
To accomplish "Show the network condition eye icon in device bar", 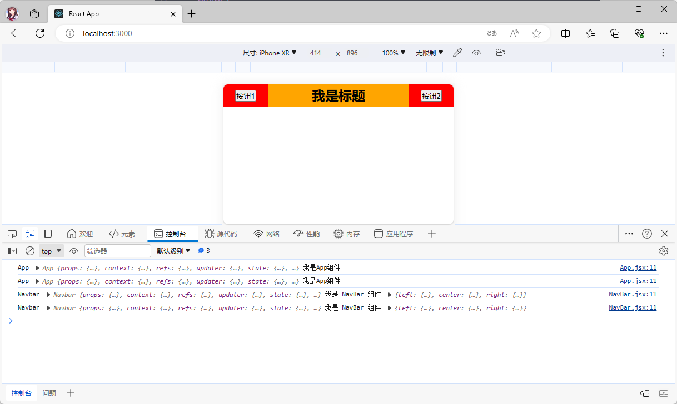I will click(476, 53).
